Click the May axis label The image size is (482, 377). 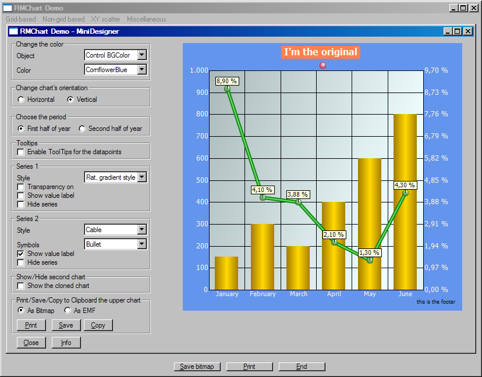[370, 294]
